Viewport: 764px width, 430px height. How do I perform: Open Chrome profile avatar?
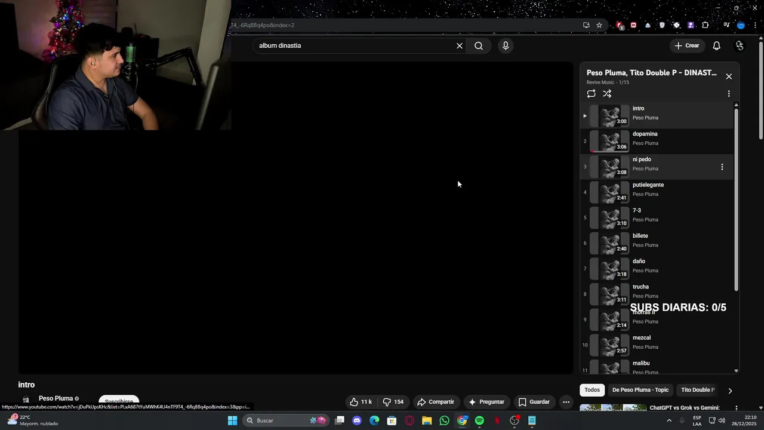coord(741,25)
